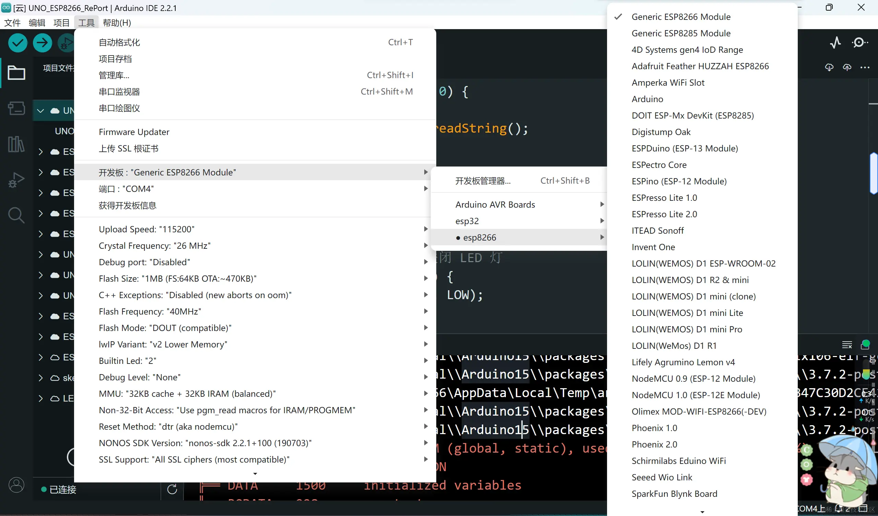Select NodeMCU 1.0 (ESP-12E Module) board
The image size is (878, 516).
coord(702,395)
